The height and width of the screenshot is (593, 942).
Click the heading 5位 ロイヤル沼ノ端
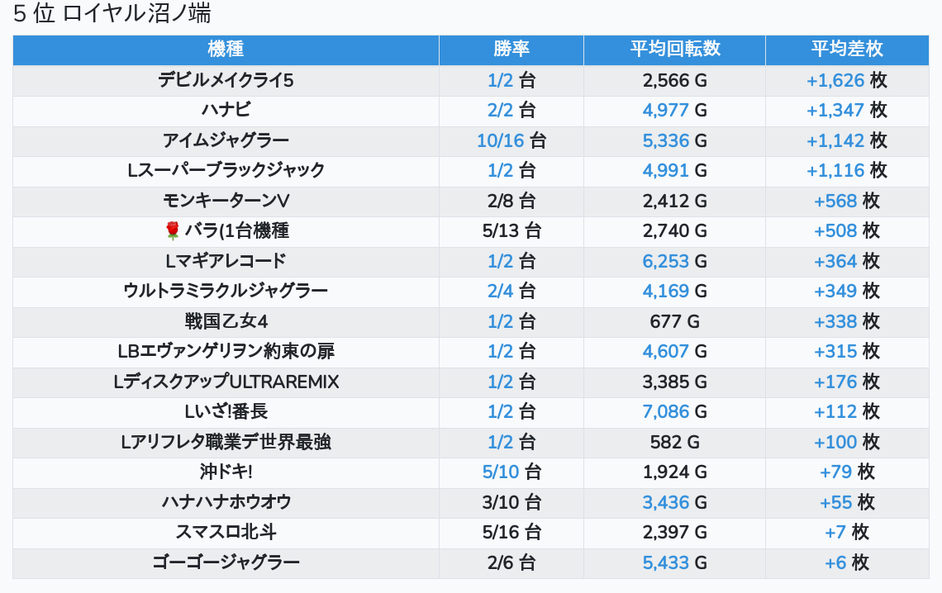[x=112, y=13]
